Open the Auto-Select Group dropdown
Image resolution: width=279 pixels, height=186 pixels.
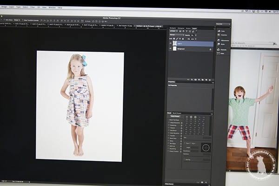[x=17, y=20]
